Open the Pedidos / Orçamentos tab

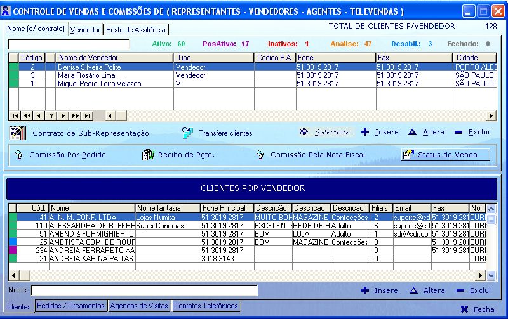point(70,306)
